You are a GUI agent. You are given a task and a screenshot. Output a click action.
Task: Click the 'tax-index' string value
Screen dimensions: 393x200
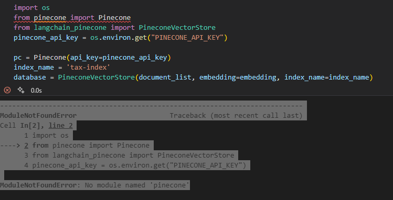click(88, 68)
